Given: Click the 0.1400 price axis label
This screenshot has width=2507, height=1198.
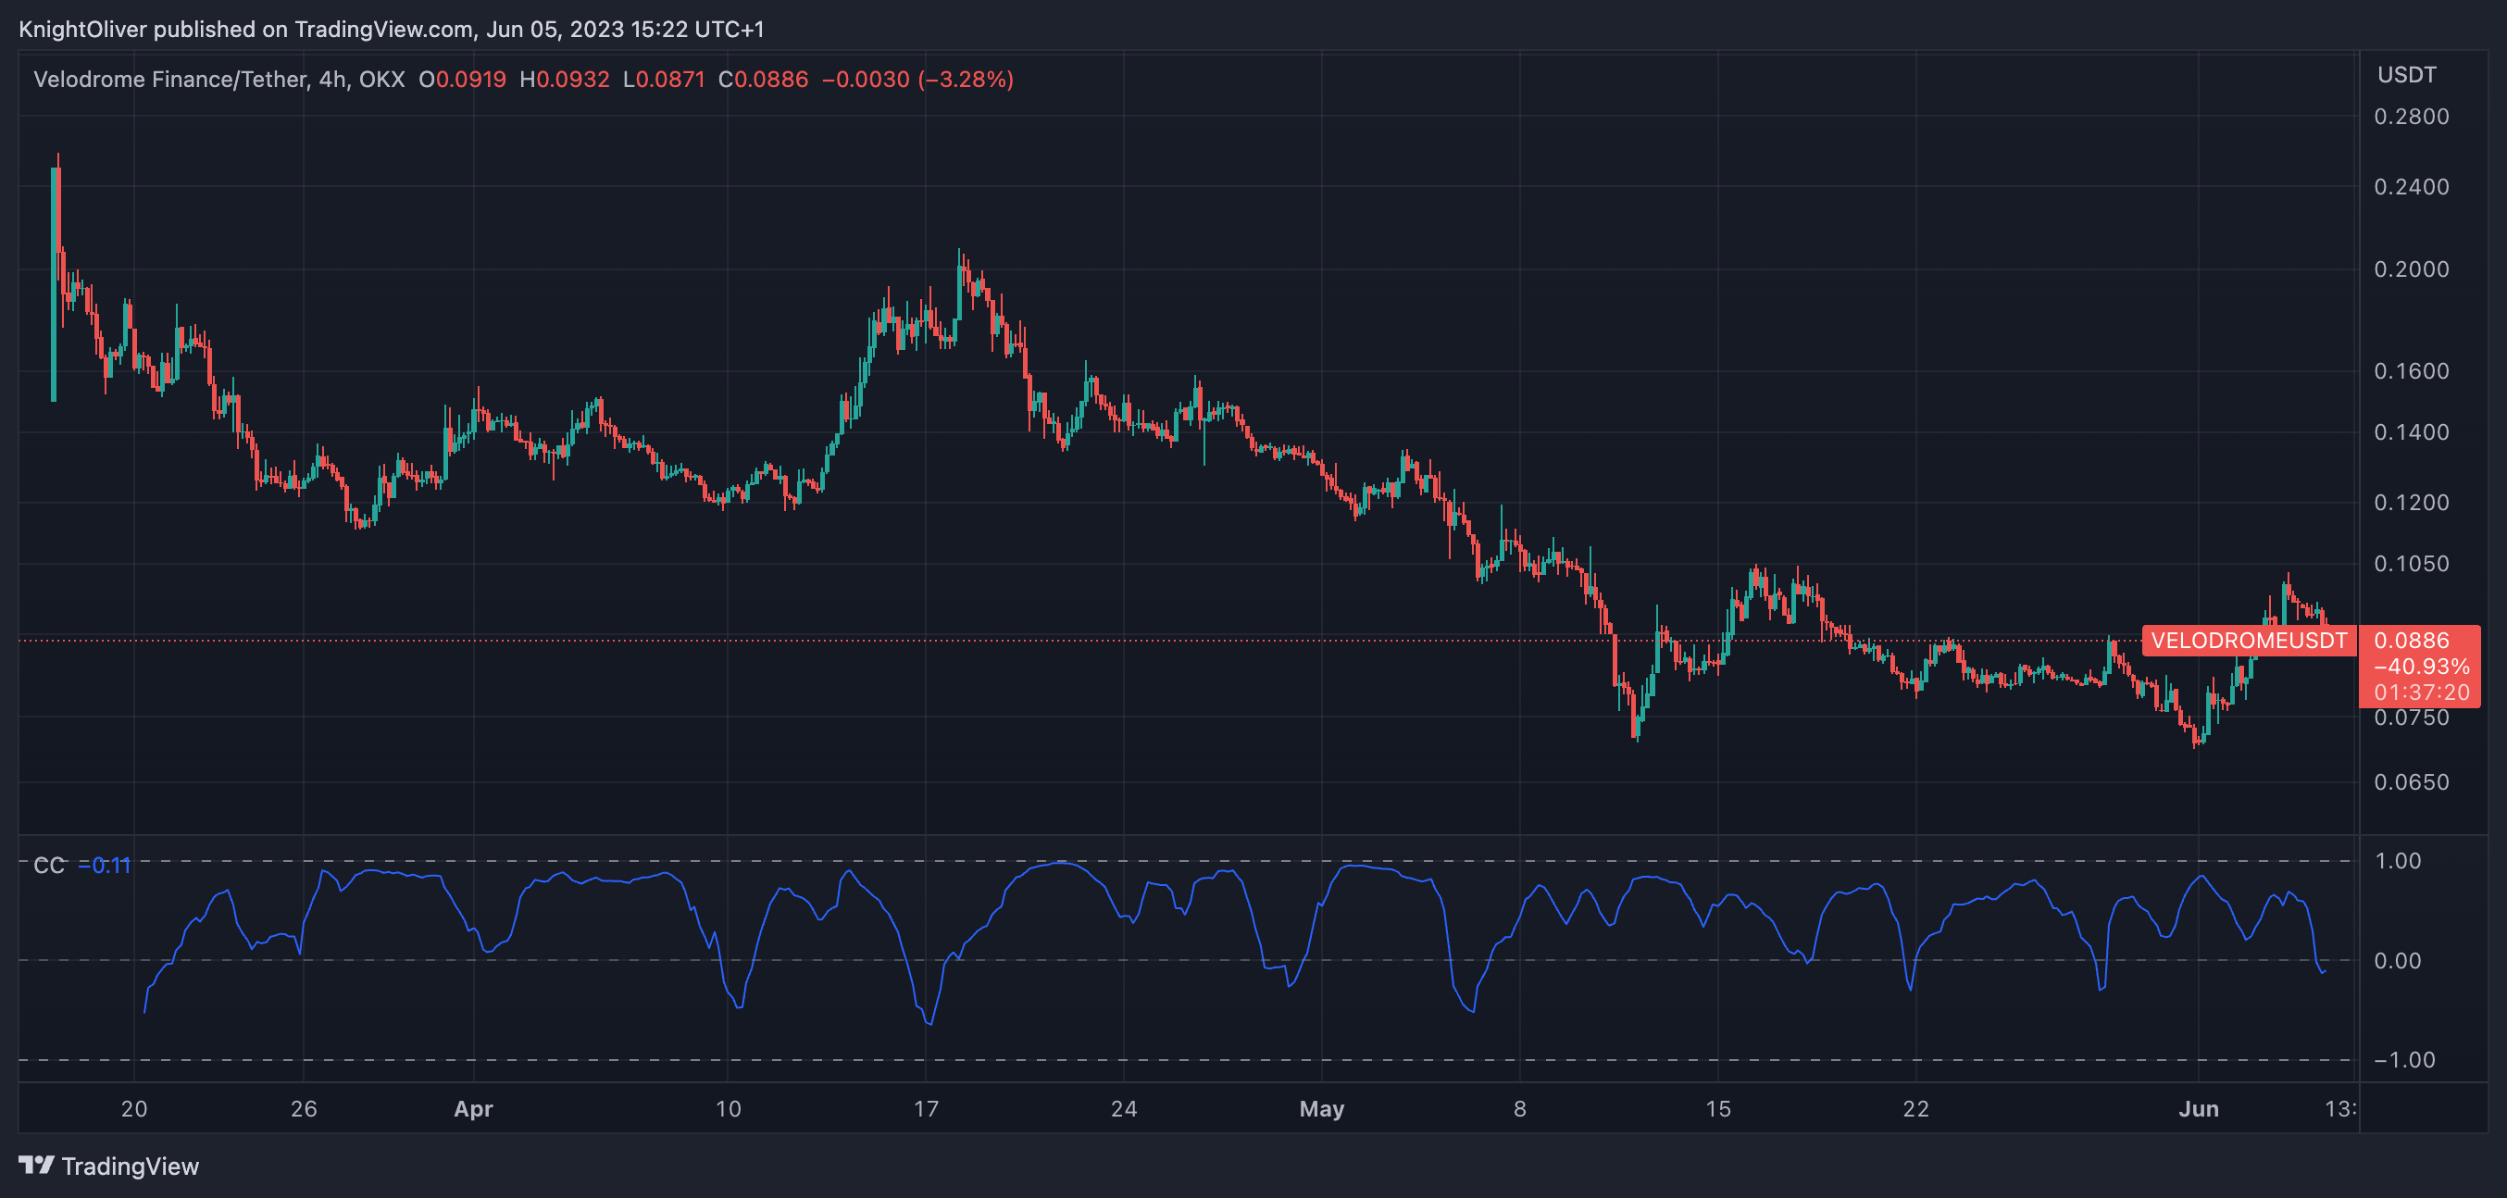Looking at the screenshot, I should click(2412, 432).
